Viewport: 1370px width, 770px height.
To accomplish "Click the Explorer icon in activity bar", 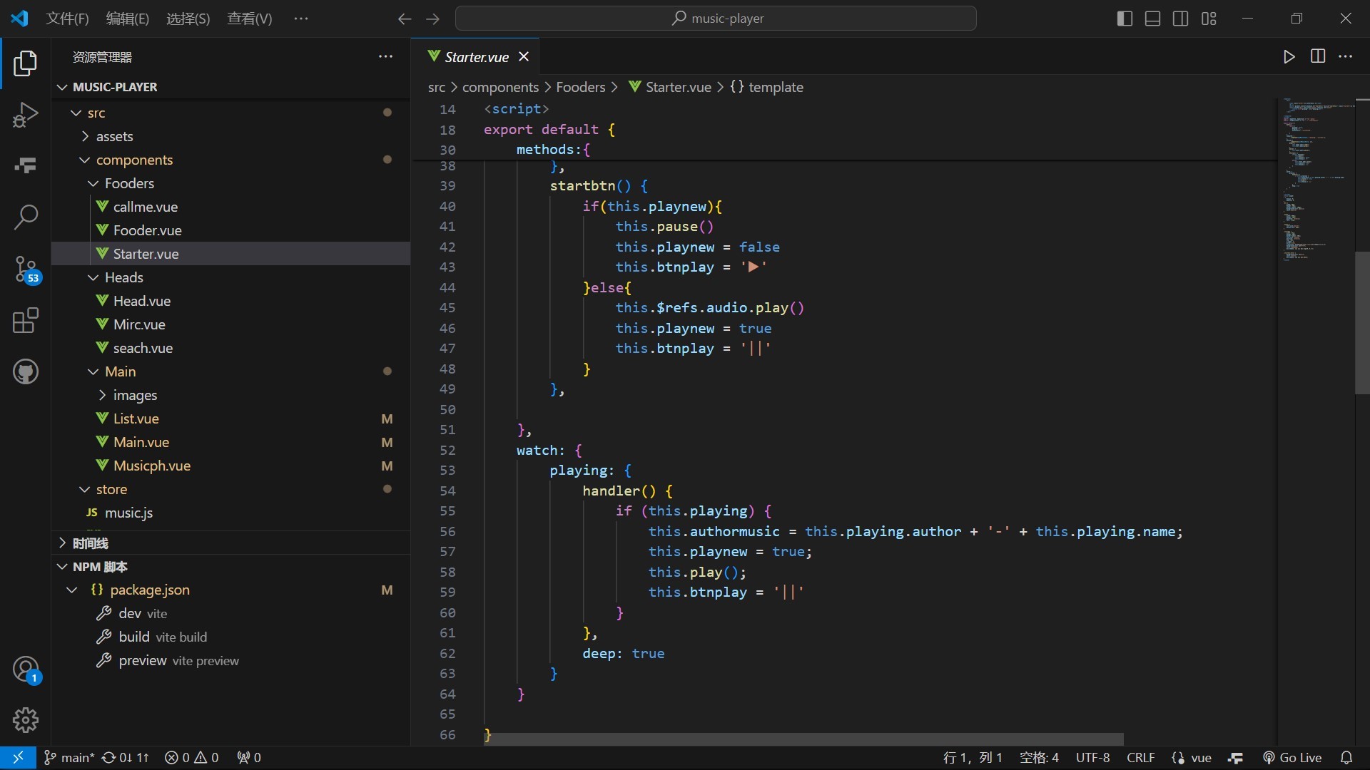I will [26, 63].
